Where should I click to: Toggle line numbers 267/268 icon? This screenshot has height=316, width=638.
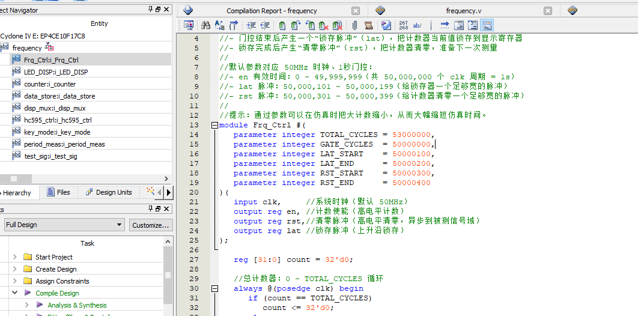click(x=404, y=25)
